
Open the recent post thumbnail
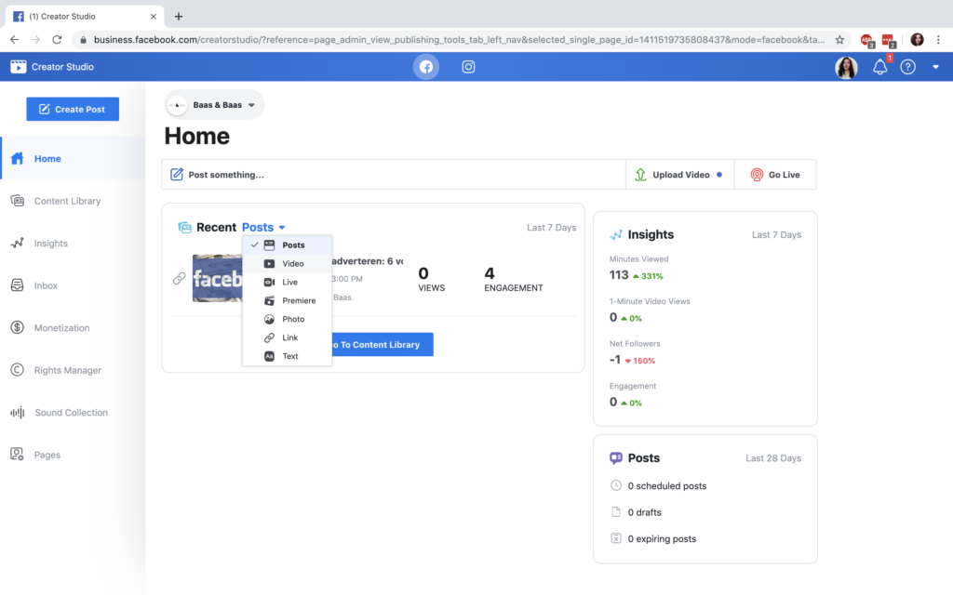pos(218,278)
